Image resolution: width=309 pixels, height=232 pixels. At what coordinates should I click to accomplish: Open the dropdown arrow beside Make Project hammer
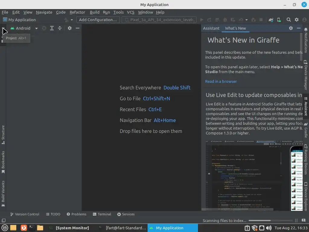[72, 20]
